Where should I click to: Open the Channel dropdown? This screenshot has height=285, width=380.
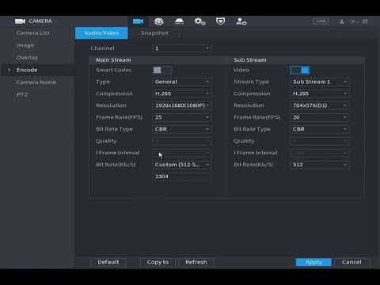[x=181, y=48]
